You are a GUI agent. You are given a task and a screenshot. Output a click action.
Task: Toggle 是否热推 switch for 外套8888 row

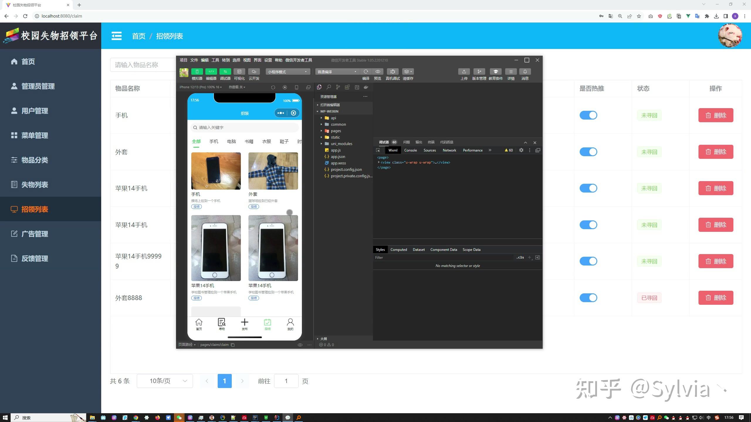tap(588, 298)
